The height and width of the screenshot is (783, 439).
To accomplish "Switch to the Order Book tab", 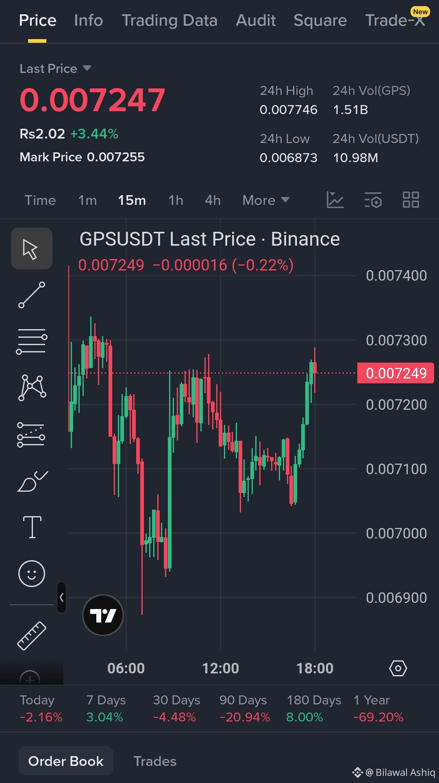I will (x=66, y=761).
